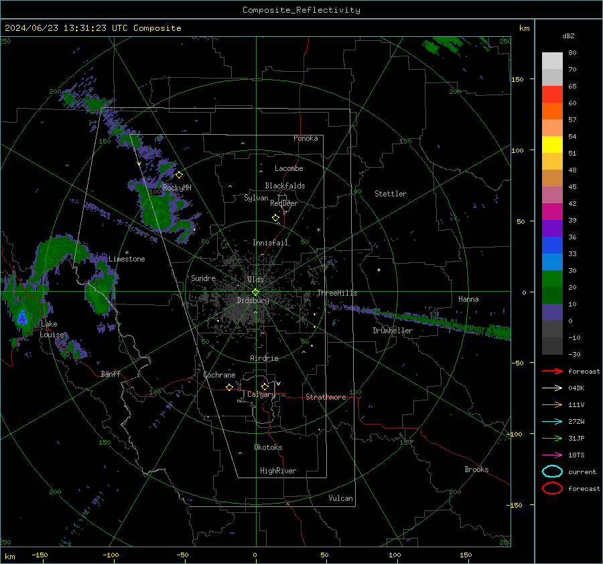This screenshot has width=603, height=564.
Task: Click the green 20 dBZ color swatch
Action: (x=552, y=279)
